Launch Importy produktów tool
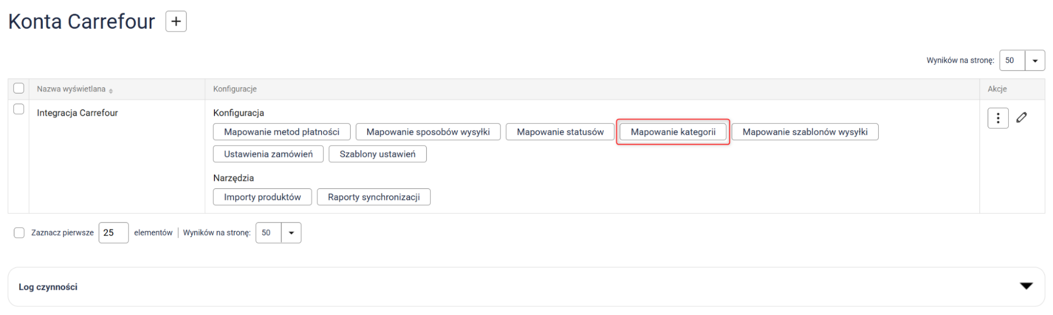The height and width of the screenshot is (315, 1053). pyautogui.click(x=262, y=197)
